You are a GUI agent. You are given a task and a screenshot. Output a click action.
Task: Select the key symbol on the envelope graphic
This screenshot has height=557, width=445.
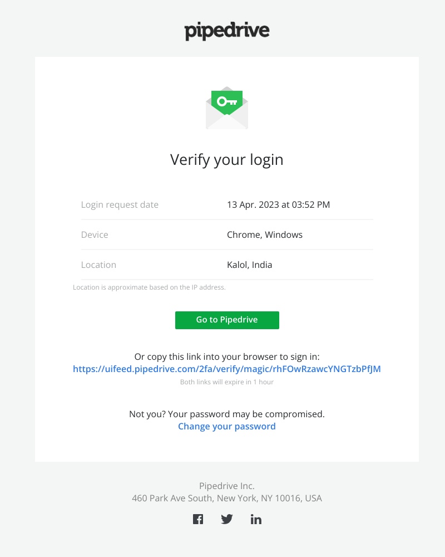pyautogui.click(x=228, y=101)
